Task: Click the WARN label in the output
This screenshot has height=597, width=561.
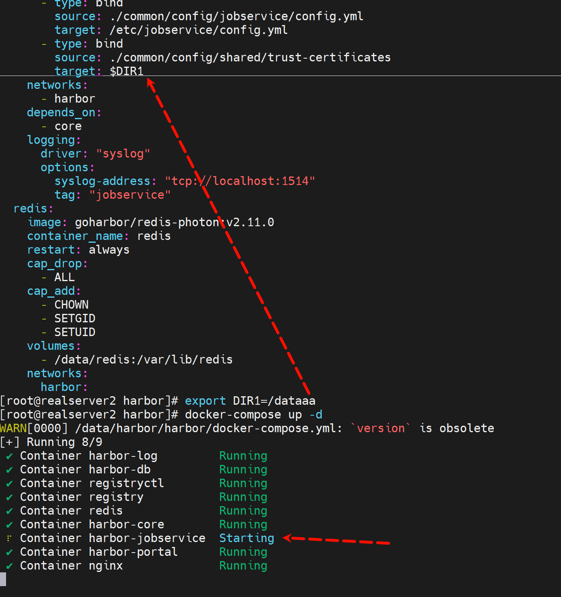Action: [x=13, y=428]
